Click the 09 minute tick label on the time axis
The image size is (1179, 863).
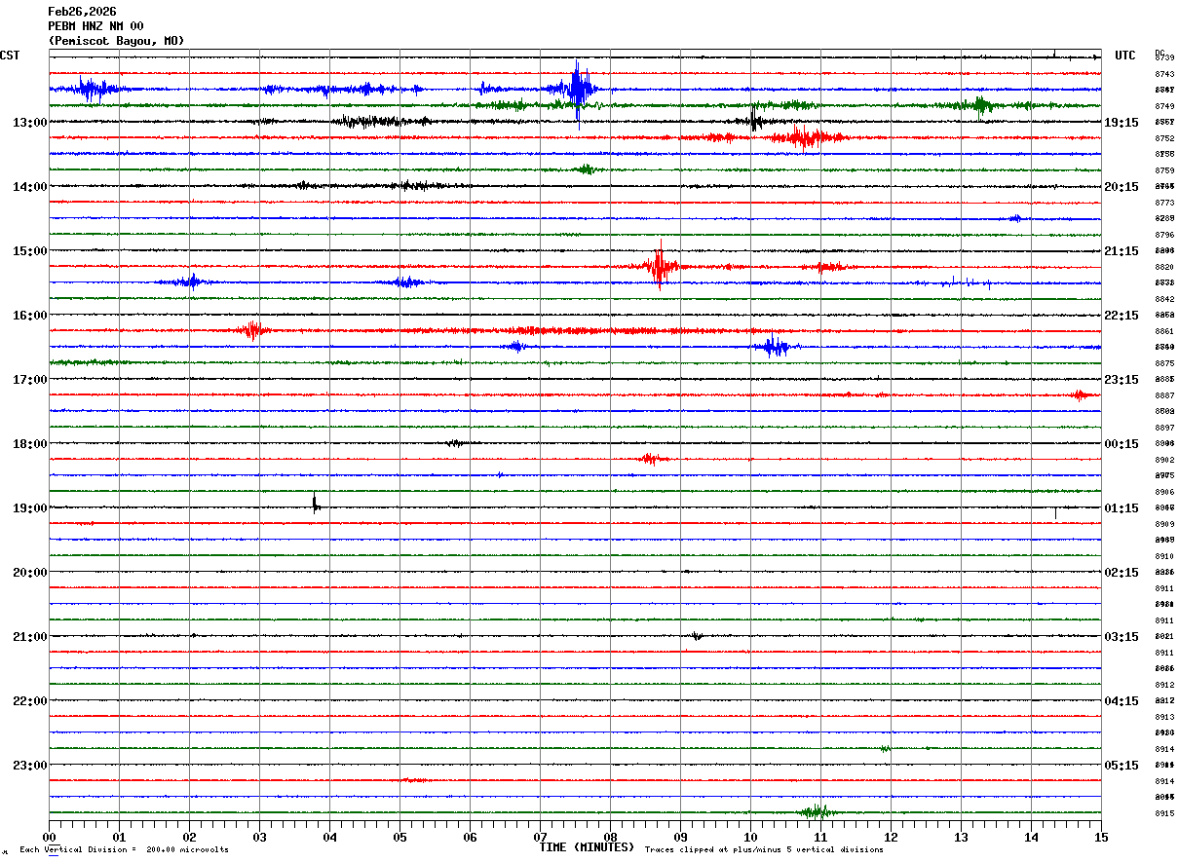680,837
